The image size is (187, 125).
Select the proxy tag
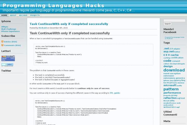pyautogui.click(x=174, y=95)
